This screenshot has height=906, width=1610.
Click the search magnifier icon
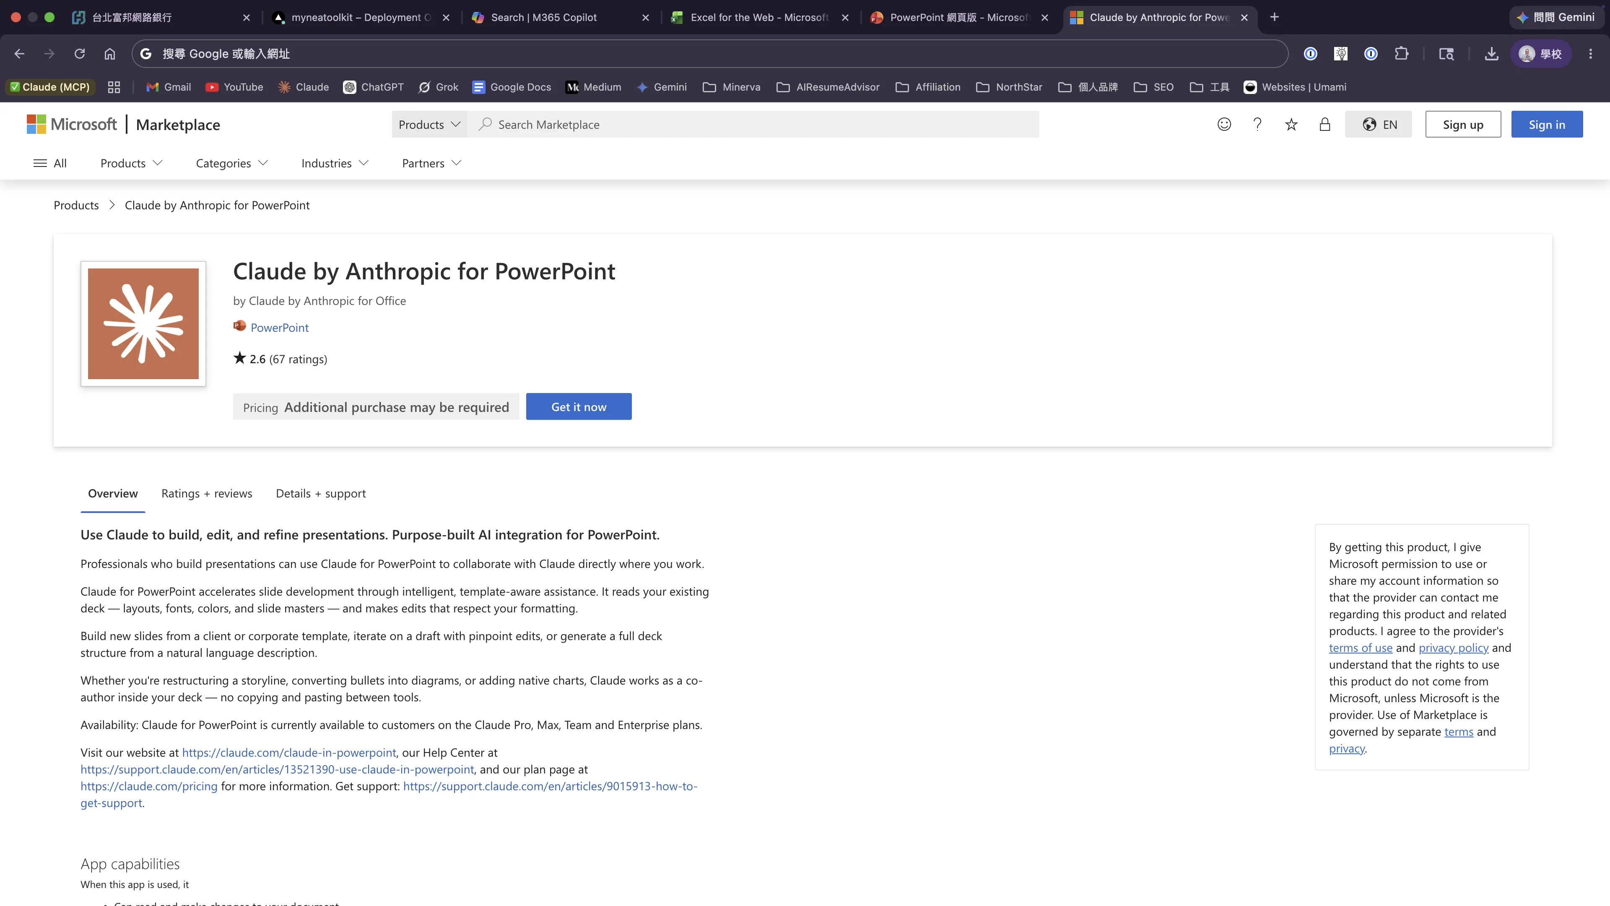[x=485, y=125]
